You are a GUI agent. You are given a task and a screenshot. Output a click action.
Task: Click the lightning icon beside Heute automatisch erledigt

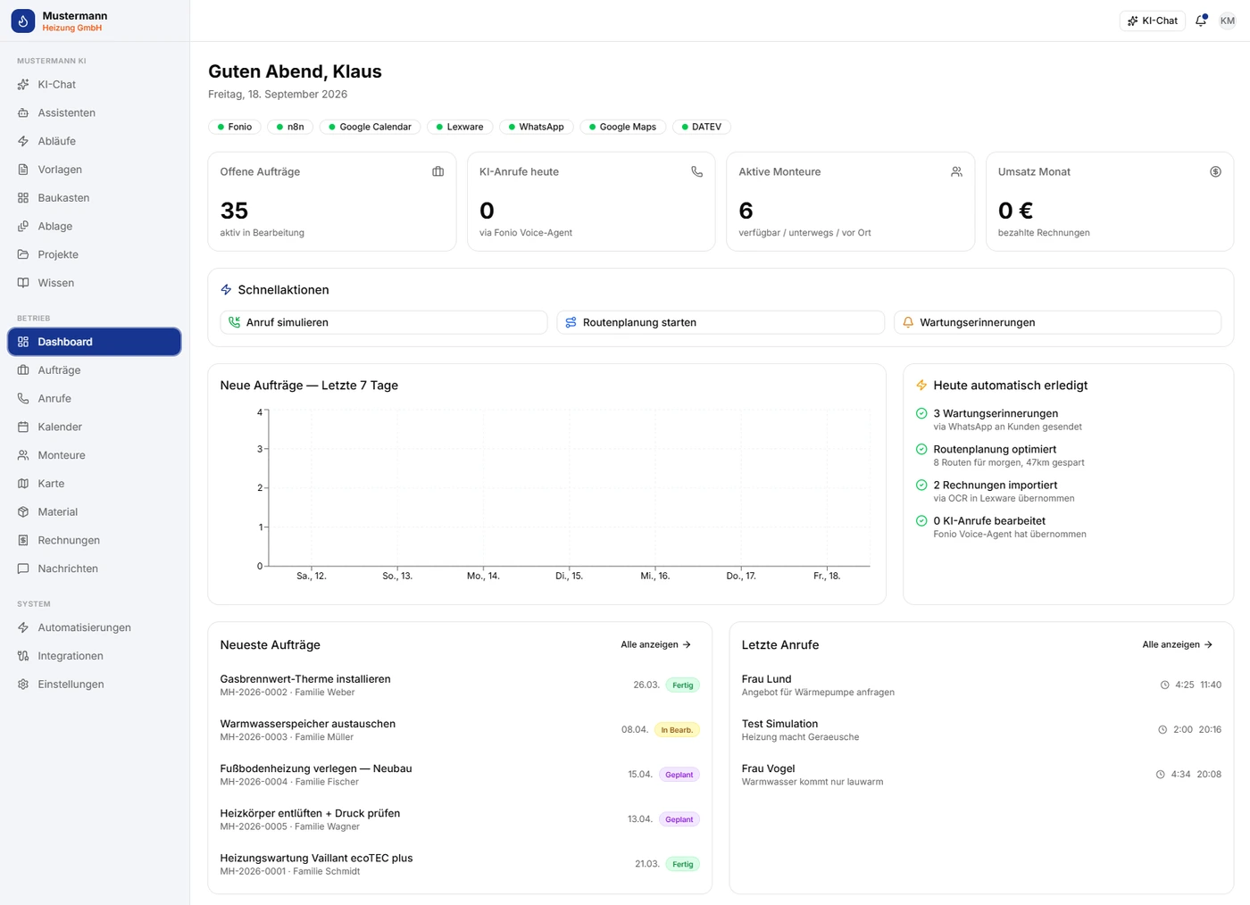(921, 386)
